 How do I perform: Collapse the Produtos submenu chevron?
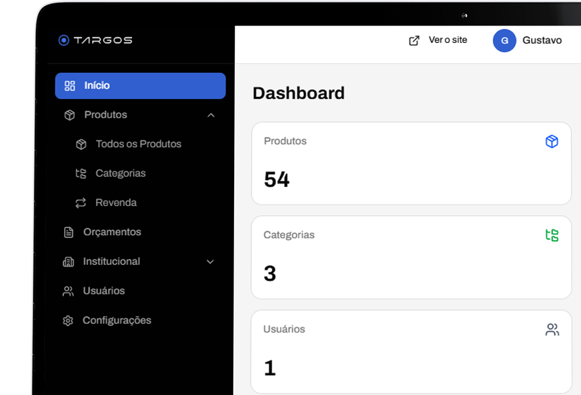click(x=211, y=115)
